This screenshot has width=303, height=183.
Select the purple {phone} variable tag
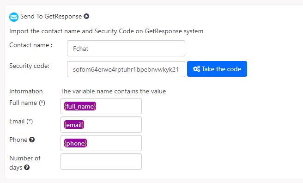click(75, 143)
